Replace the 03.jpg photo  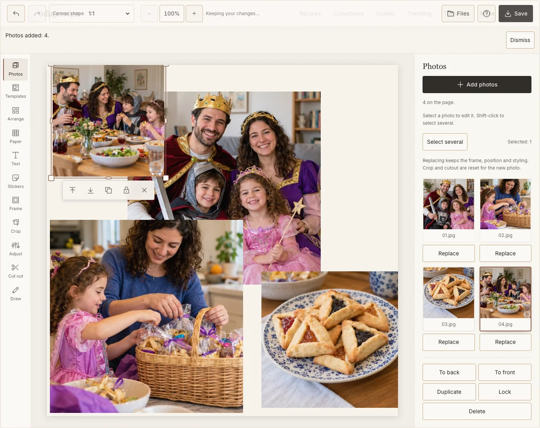pyautogui.click(x=449, y=342)
